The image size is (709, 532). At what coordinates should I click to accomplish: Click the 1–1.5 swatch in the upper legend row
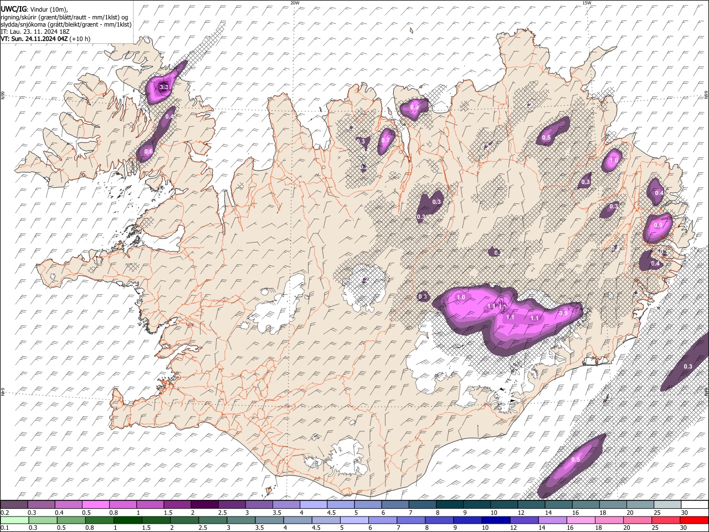coord(150,504)
